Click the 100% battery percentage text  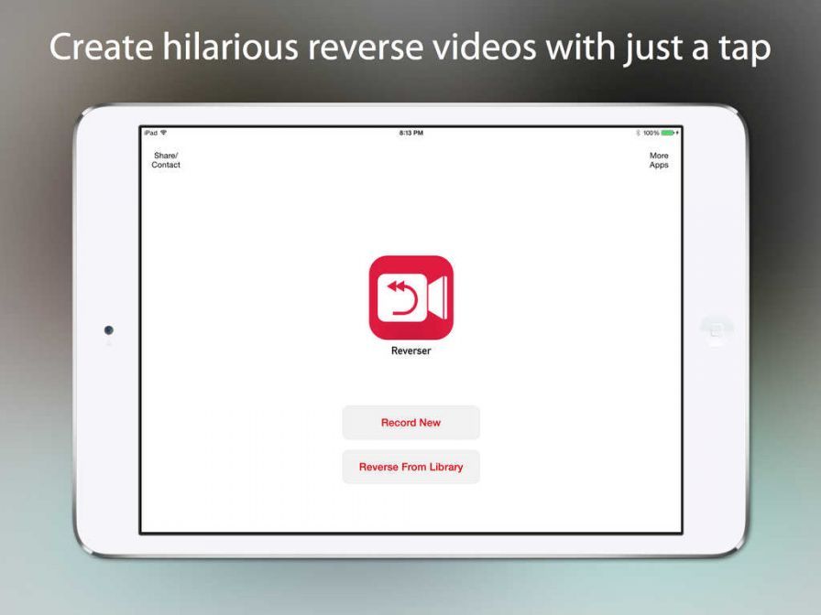click(x=651, y=133)
